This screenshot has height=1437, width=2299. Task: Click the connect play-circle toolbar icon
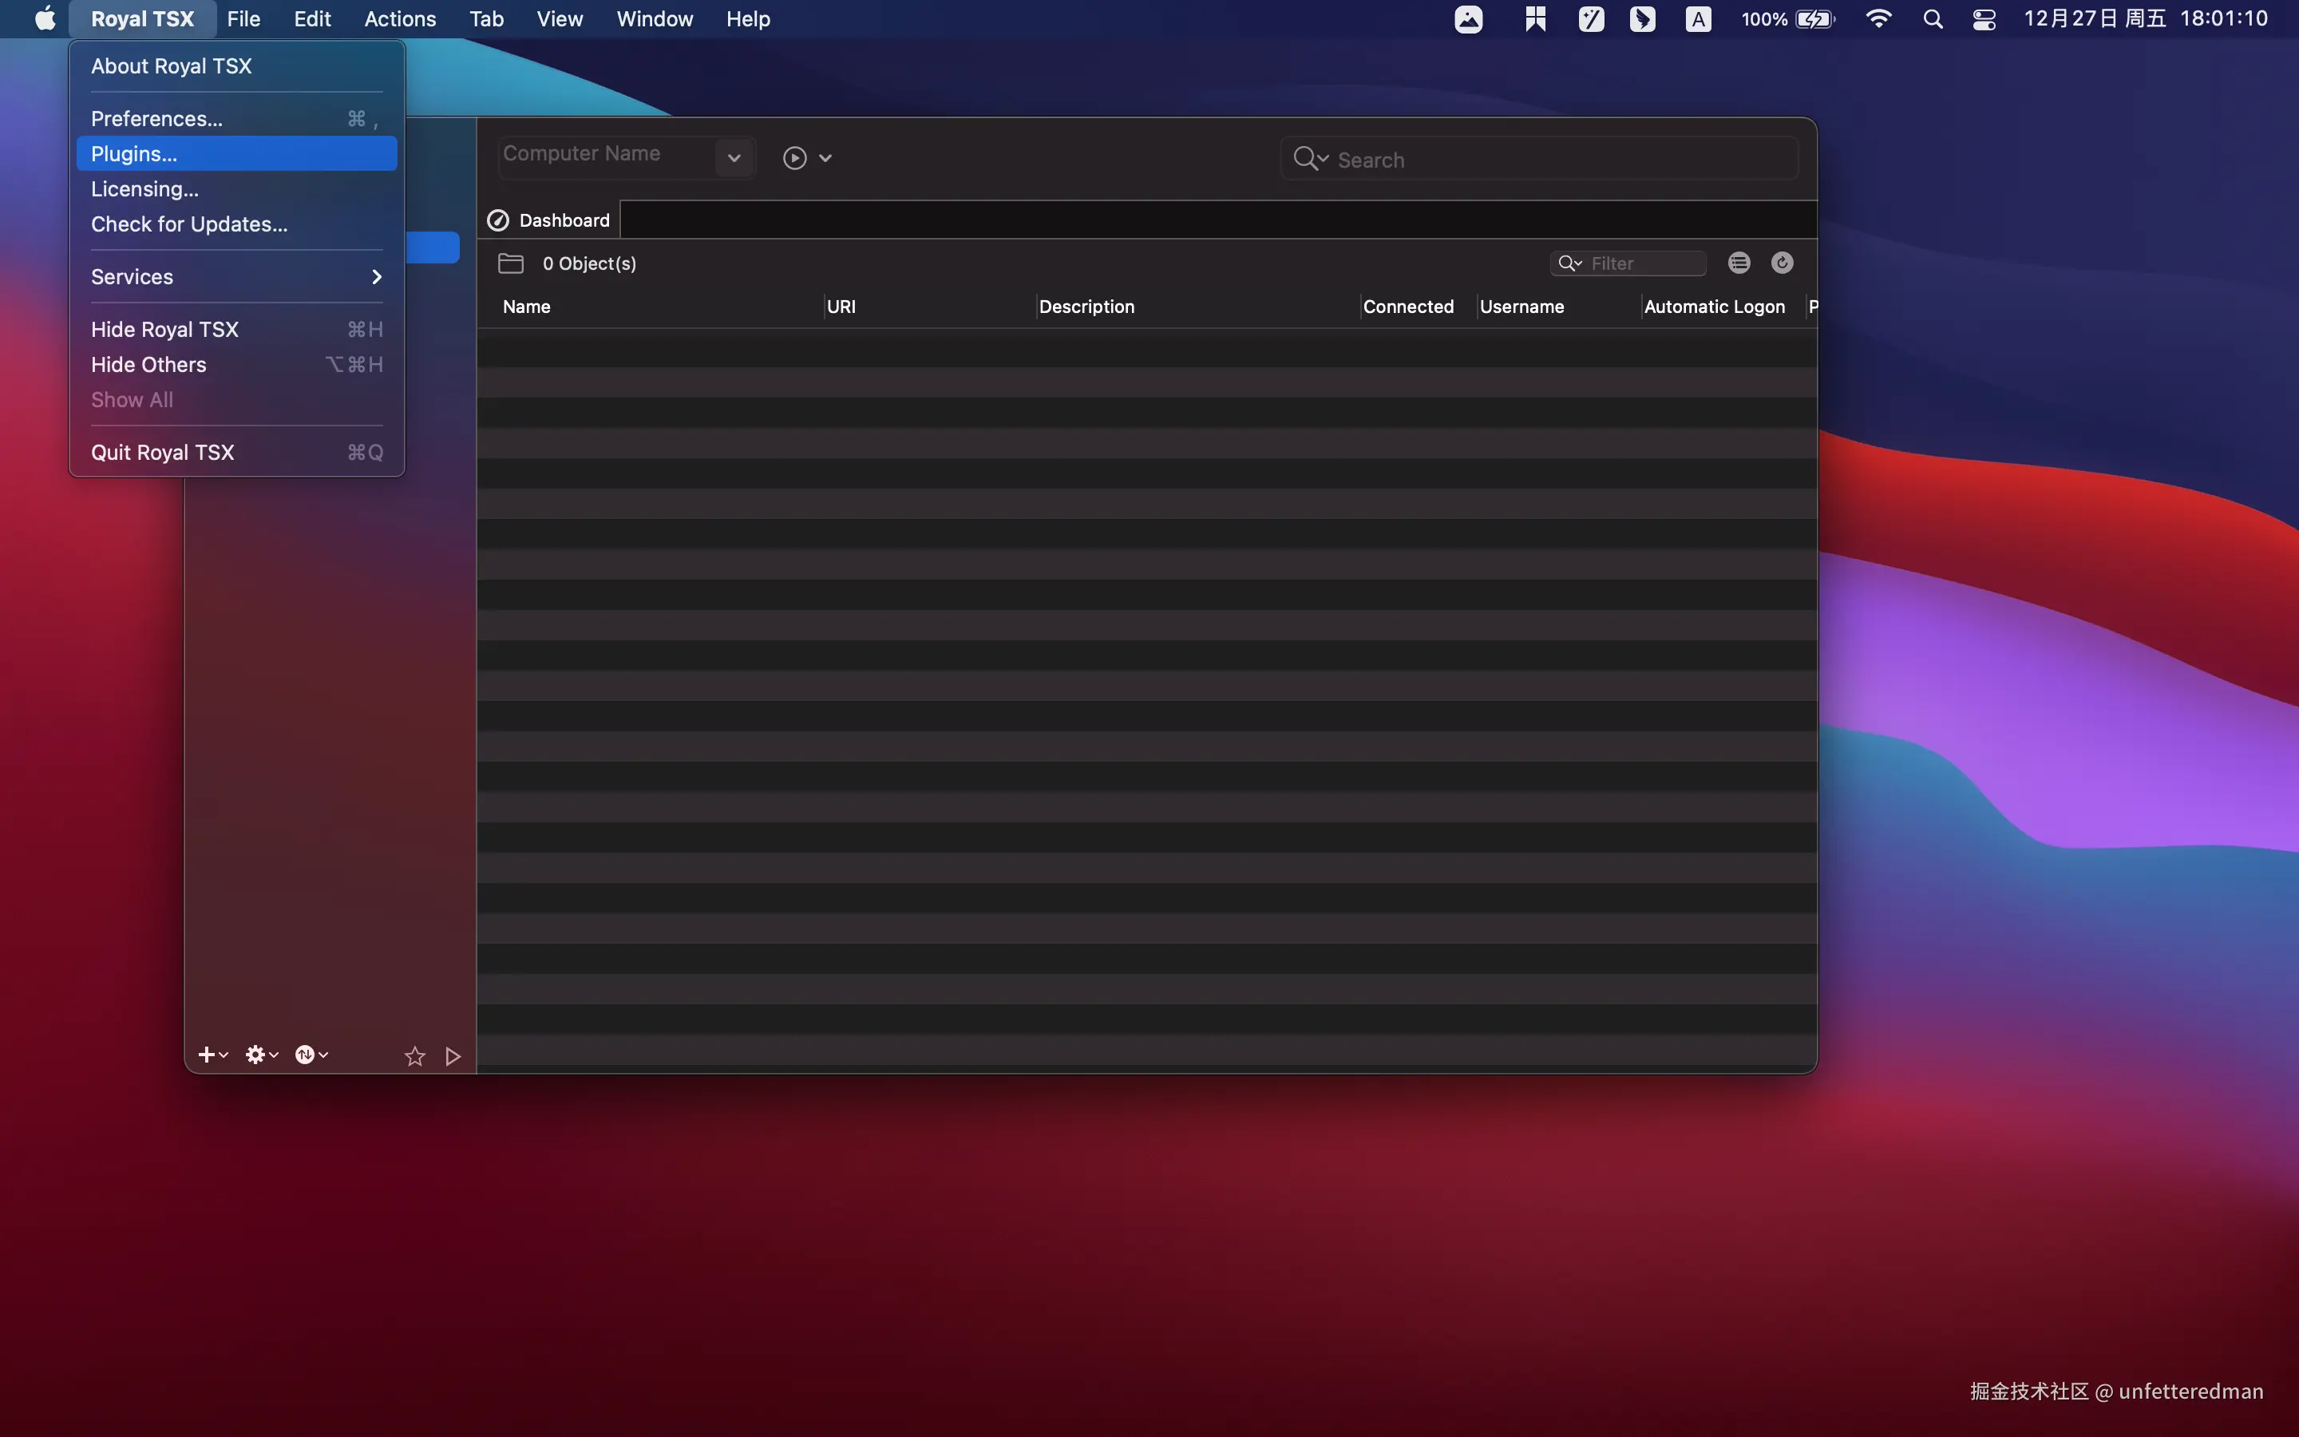pos(795,158)
